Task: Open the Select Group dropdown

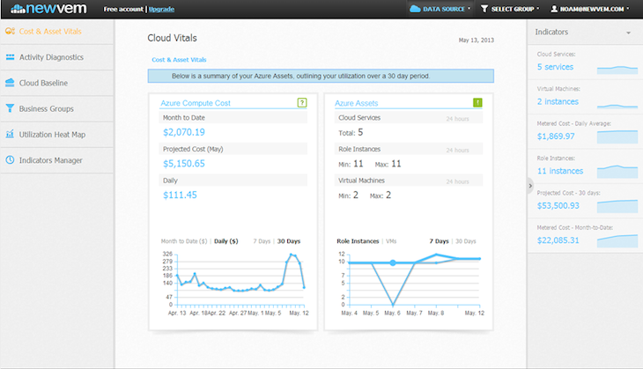Action: click(510, 9)
